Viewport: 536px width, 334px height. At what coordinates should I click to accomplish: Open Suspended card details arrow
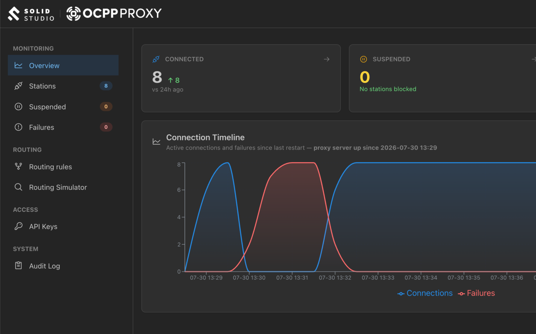[x=534, y=59]
